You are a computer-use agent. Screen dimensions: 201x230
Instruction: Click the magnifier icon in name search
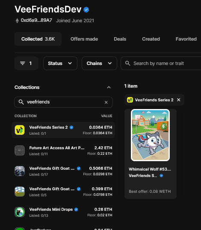click(127, 63)
